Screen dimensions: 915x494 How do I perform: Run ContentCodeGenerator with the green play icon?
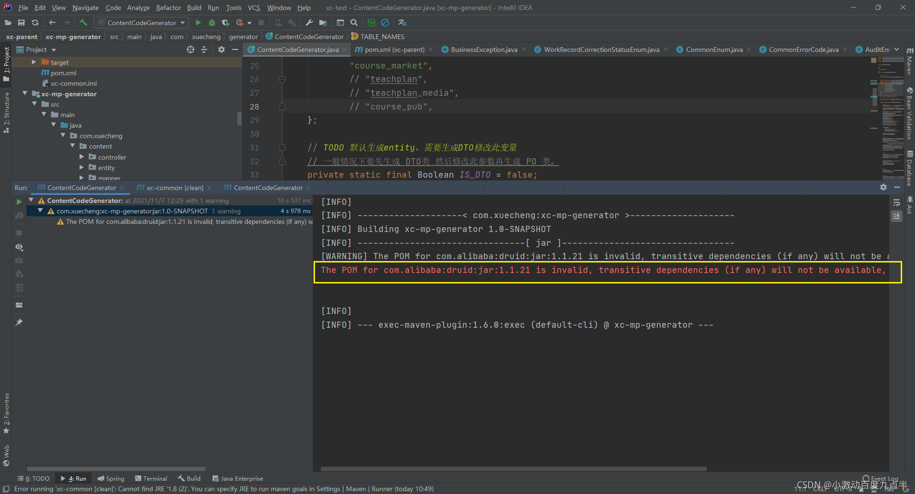click(x=198, y=22)
